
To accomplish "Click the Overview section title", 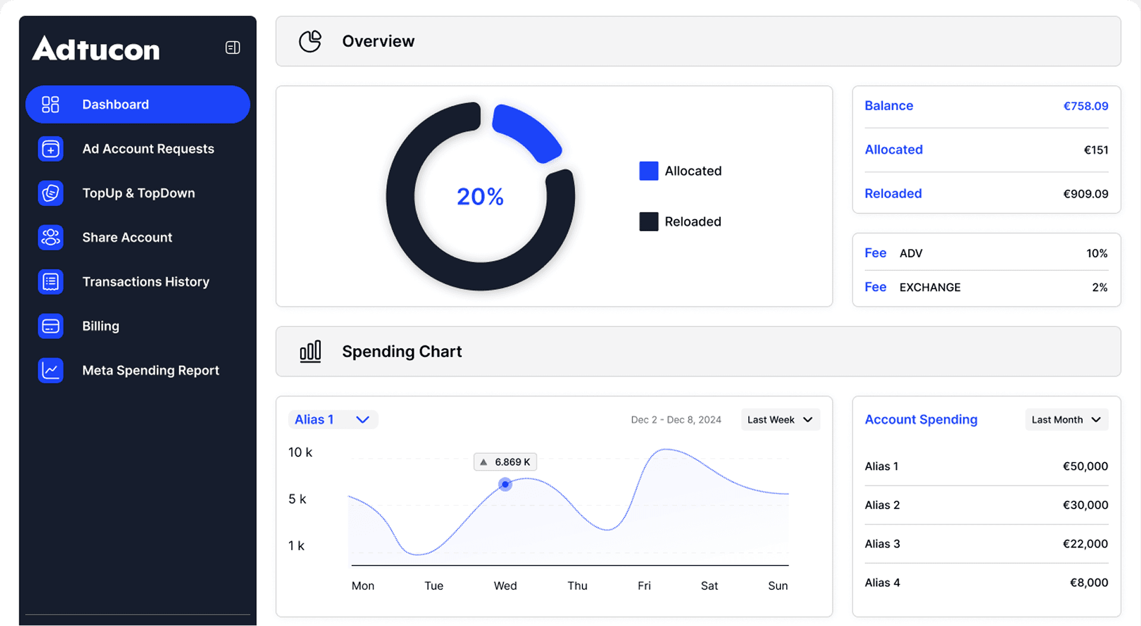I will pos(378,41).
